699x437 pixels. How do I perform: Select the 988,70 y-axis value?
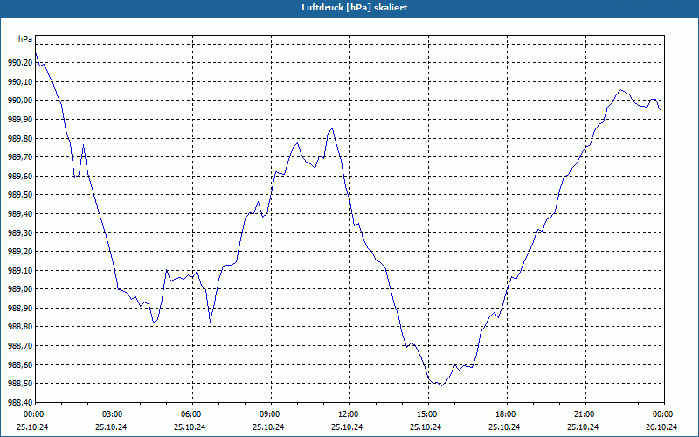(20, 346)
